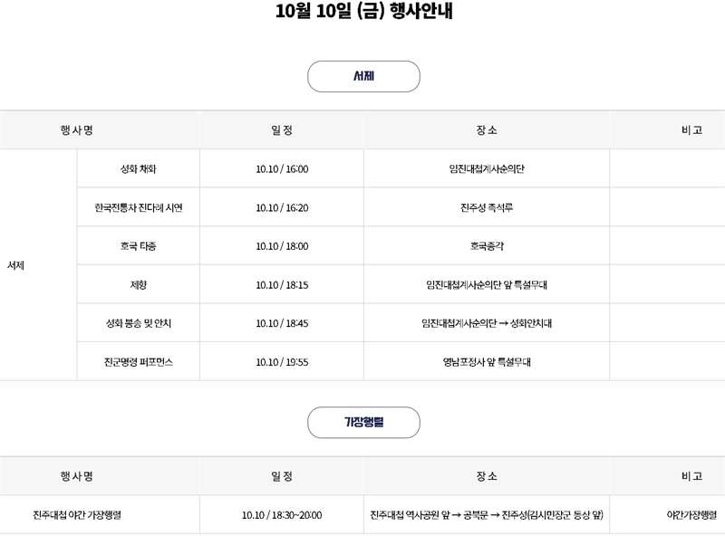Select the 성화 봉송 및 안치 event
The width and height of the screenshot is (725, 536).
pos(138,323)
